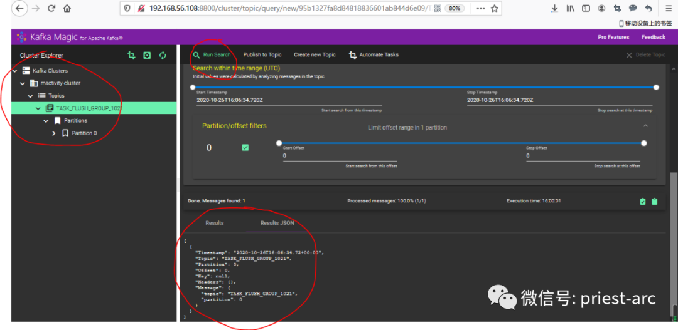Click the green clipboard icon in the results bar
678x330 pixels.
pyautogui.click(x=654, y=202)
